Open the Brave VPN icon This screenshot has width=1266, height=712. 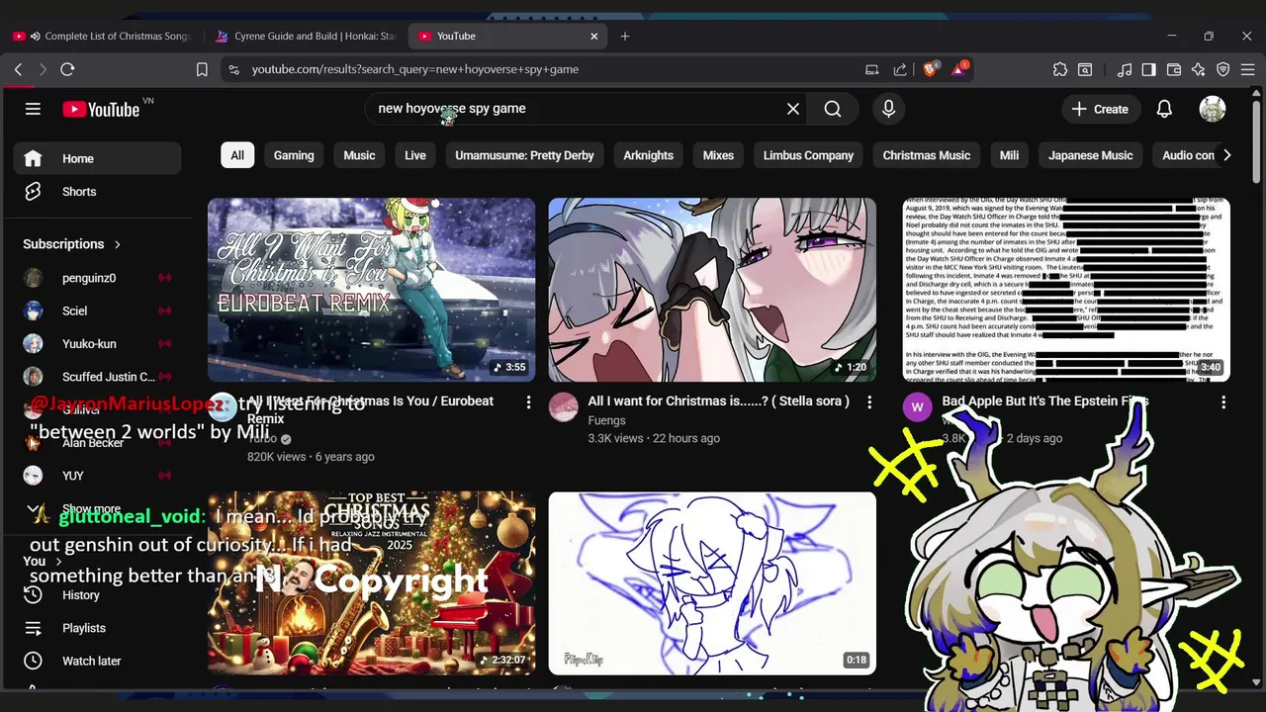coord(1223,69)
